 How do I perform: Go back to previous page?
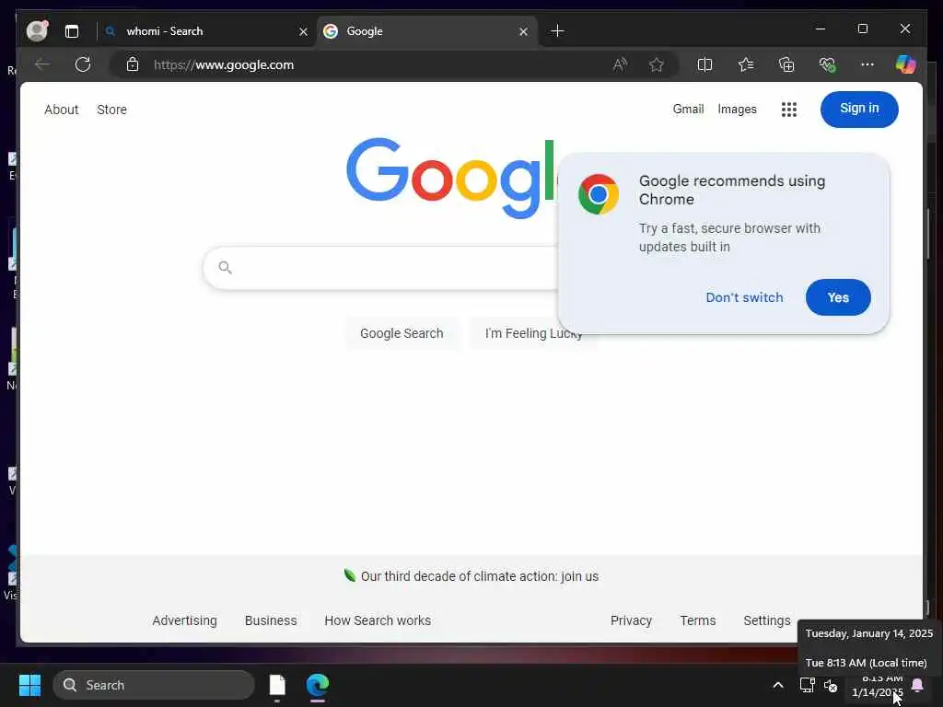pos(42,64)
